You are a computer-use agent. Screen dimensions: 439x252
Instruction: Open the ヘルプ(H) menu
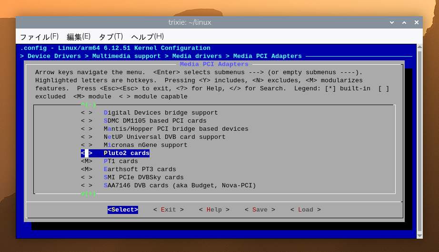click(147, 37)
